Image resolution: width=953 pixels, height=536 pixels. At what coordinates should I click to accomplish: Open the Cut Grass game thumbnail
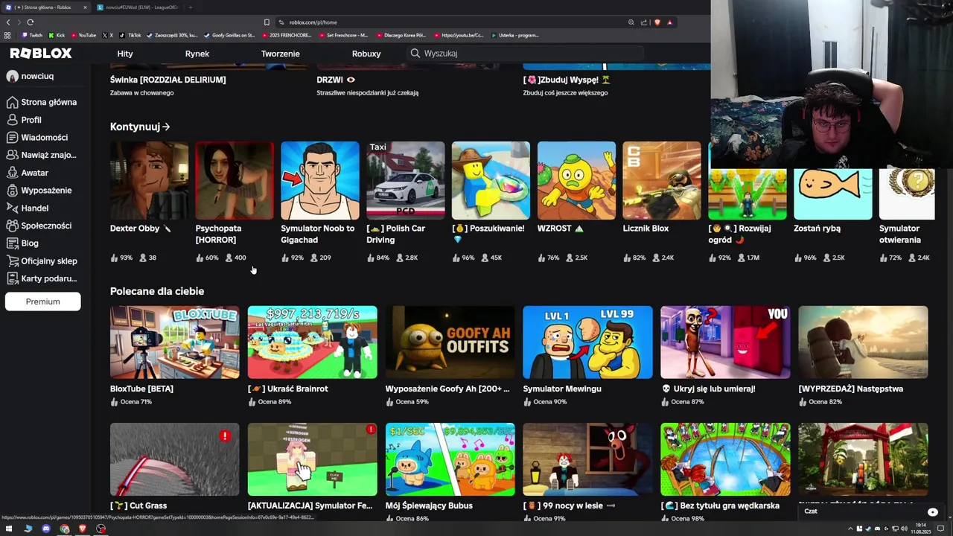coord(175,459)
